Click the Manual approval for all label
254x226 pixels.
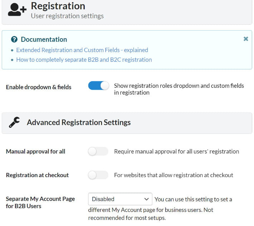click(35, 151)
